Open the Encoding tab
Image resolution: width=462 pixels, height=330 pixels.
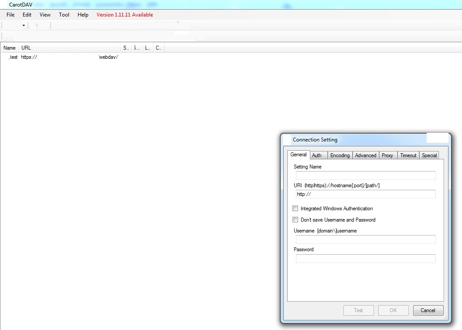tap(340, 155)
